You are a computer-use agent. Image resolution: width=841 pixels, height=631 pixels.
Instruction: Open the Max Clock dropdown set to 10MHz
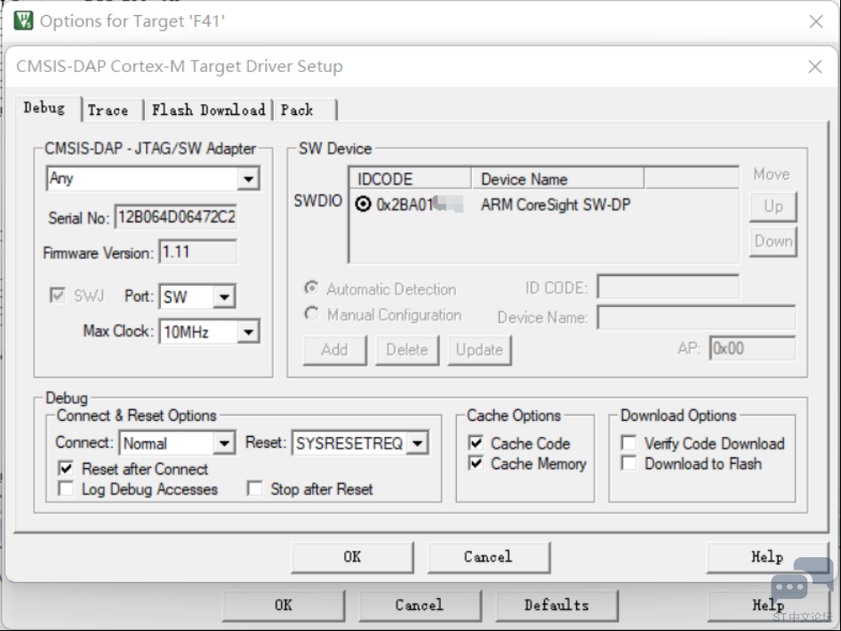pyautogui.click(x=248, y=332)
